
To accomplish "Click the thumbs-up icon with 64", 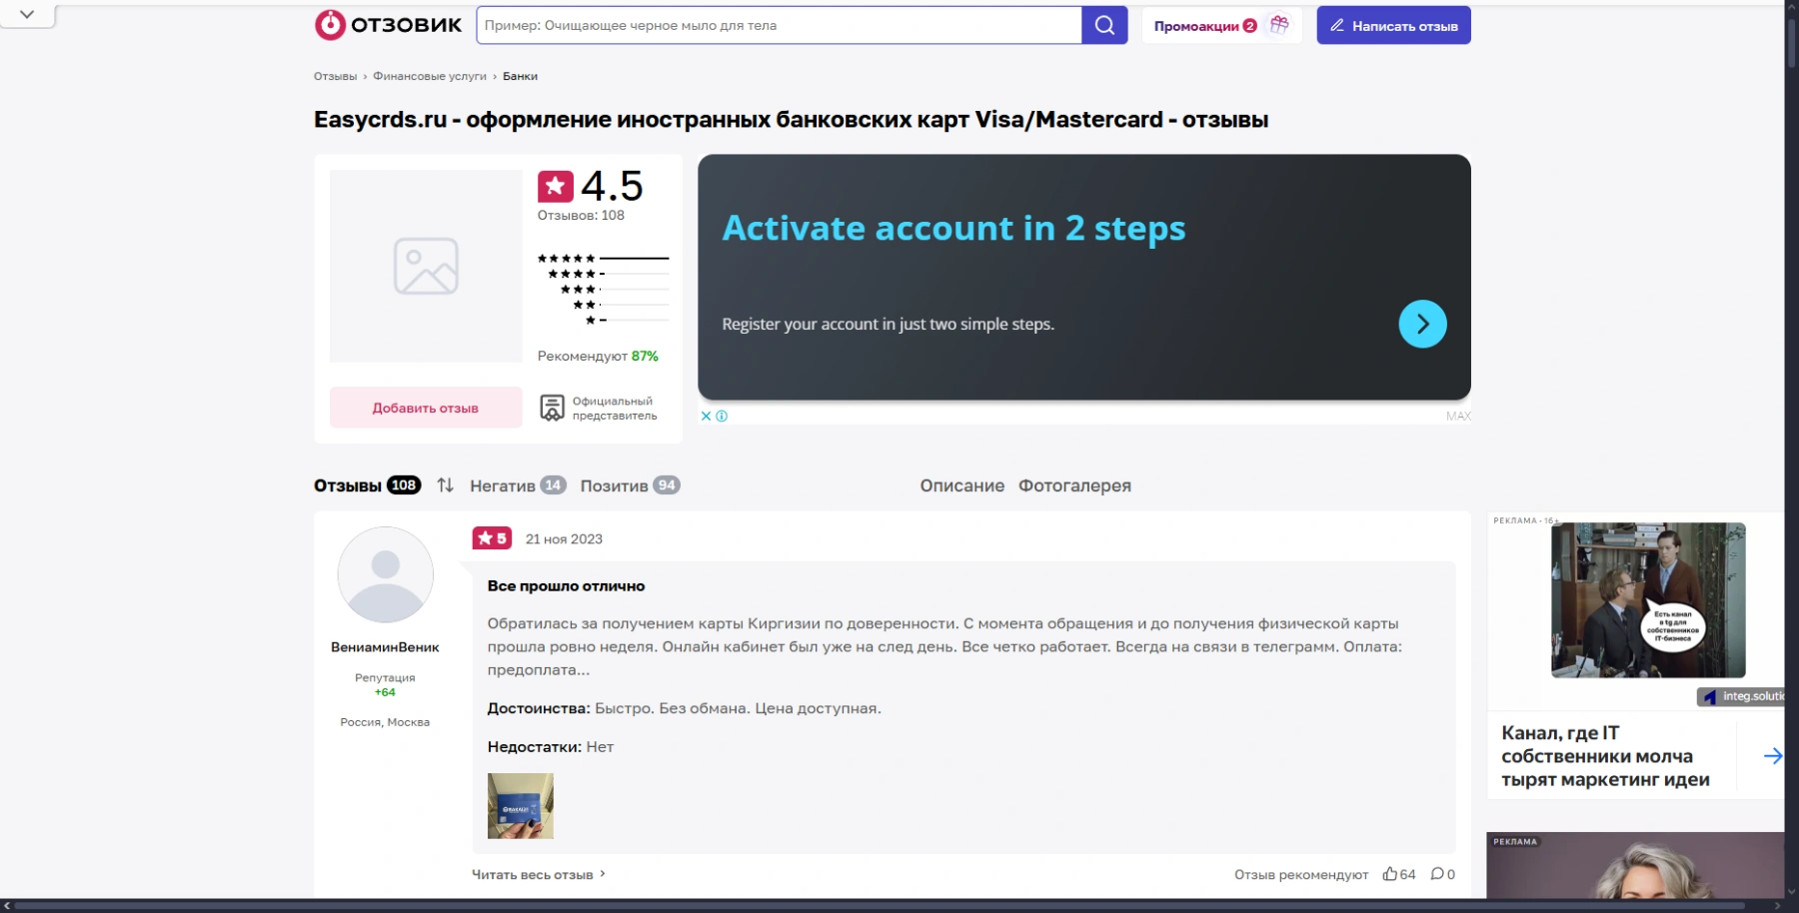I will 1389,874.
